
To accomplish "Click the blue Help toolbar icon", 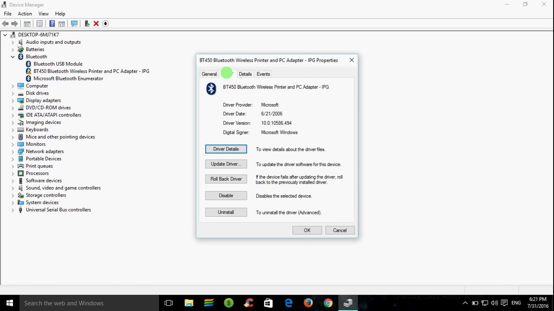I will point(52,23).
